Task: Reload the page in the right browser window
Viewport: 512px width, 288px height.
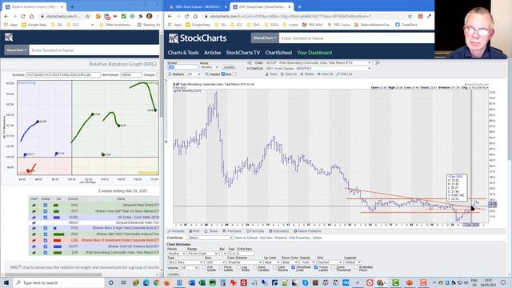Action: (186, 16)
